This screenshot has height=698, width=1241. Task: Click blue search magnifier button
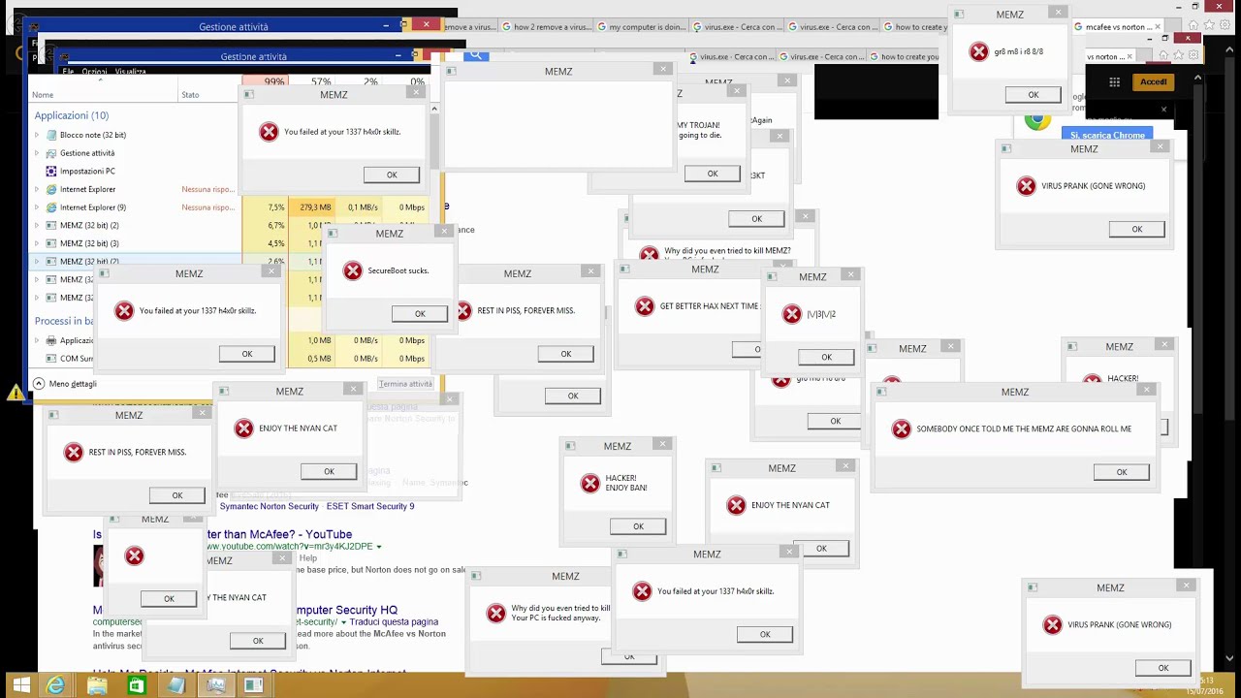pyautogui.click(x=475, y=56)
